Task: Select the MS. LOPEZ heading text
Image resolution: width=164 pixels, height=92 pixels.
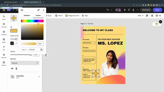Action: [110, 43]
